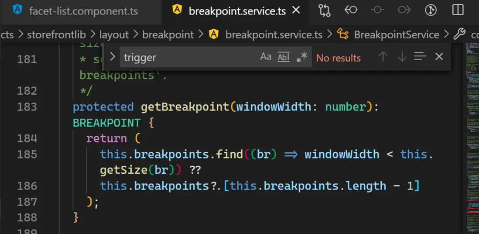Close the breakpoint.service.ts tab
Viewport: 479px width, 234px height.
click(x=296, y=10)
